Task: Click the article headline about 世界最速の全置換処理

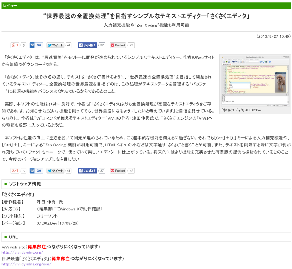Action: (x=146, y=16)
